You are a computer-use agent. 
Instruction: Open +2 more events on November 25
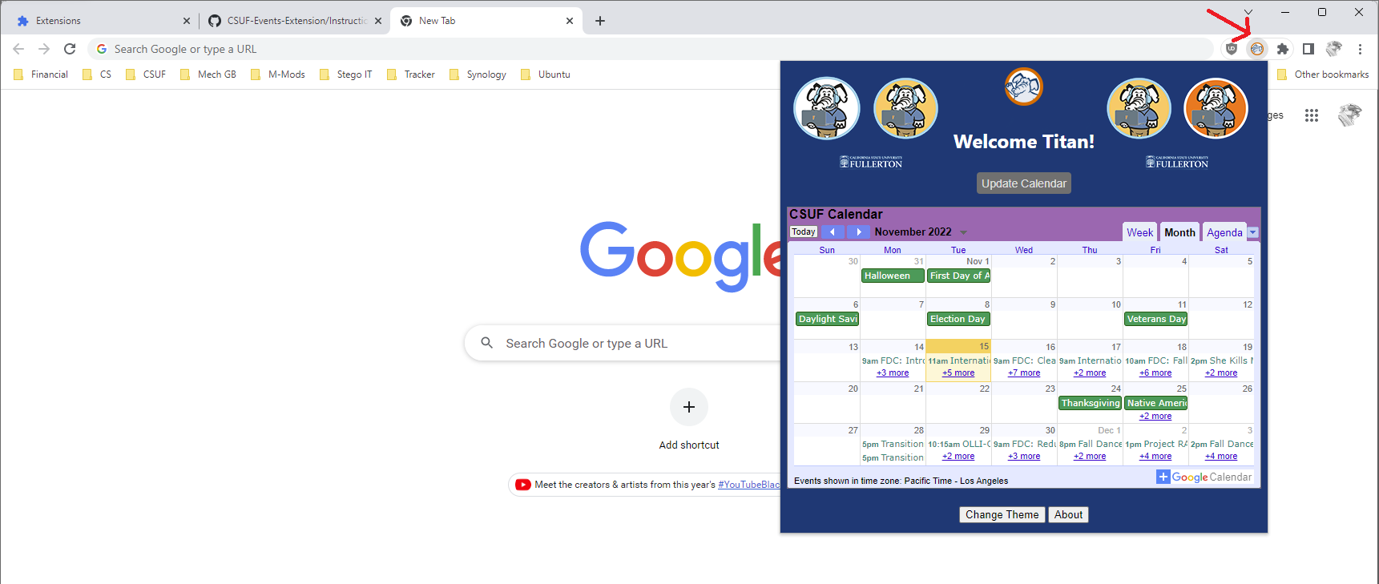pos(1155,417)
